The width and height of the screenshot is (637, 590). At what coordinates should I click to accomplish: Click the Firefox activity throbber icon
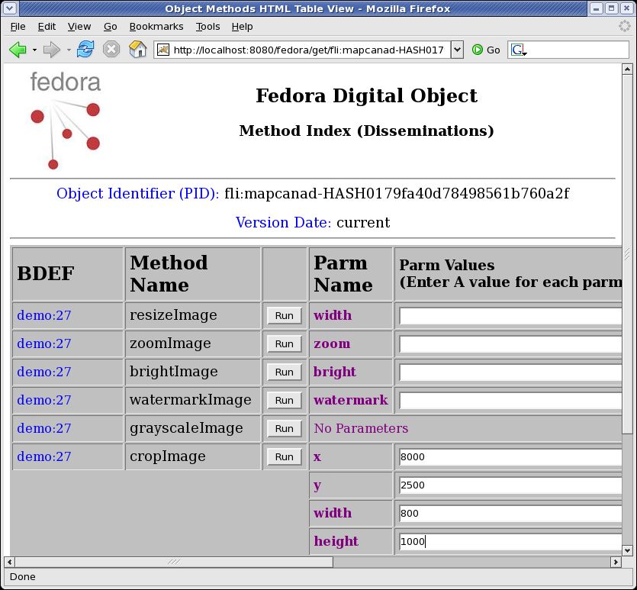pos(624,27)
